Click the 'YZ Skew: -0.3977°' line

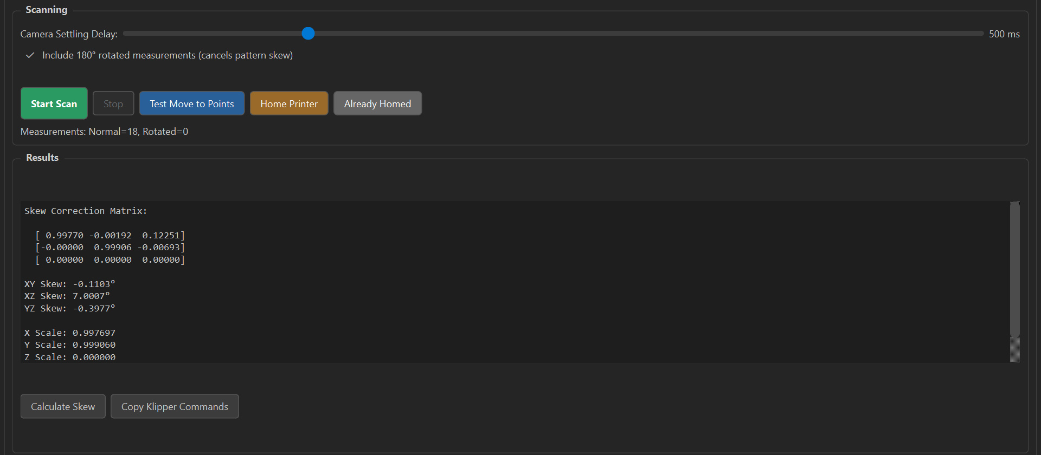click(69, 308)
